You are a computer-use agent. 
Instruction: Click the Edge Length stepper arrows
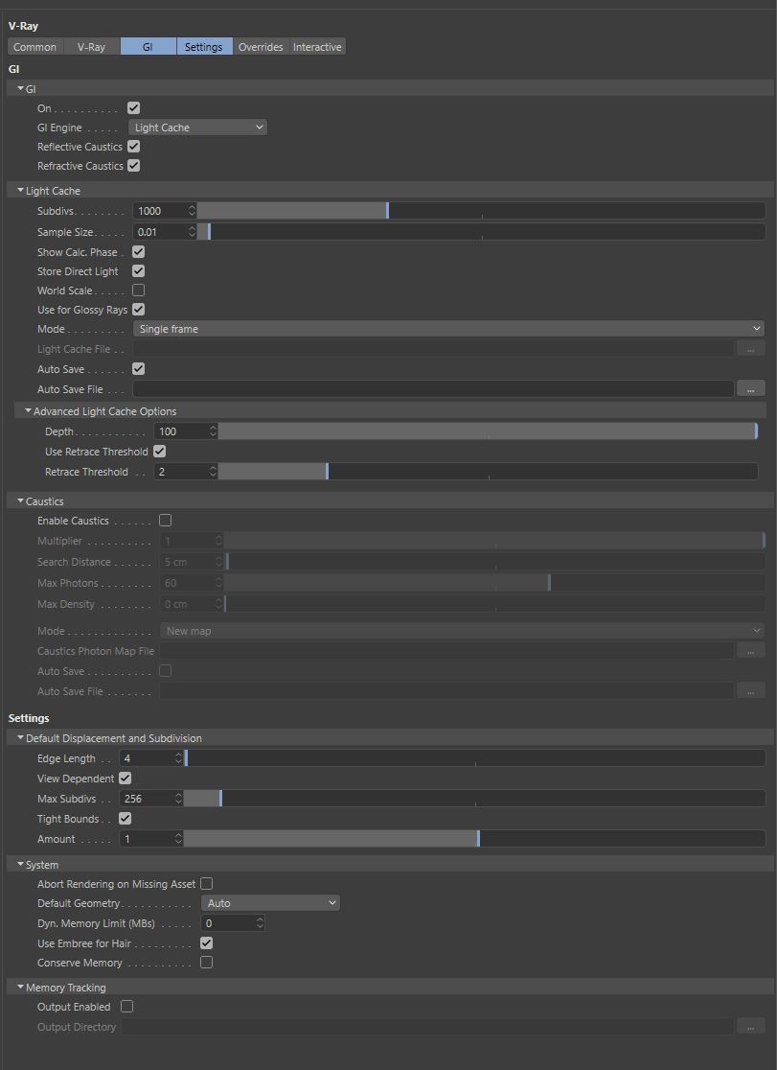point(178,758)
